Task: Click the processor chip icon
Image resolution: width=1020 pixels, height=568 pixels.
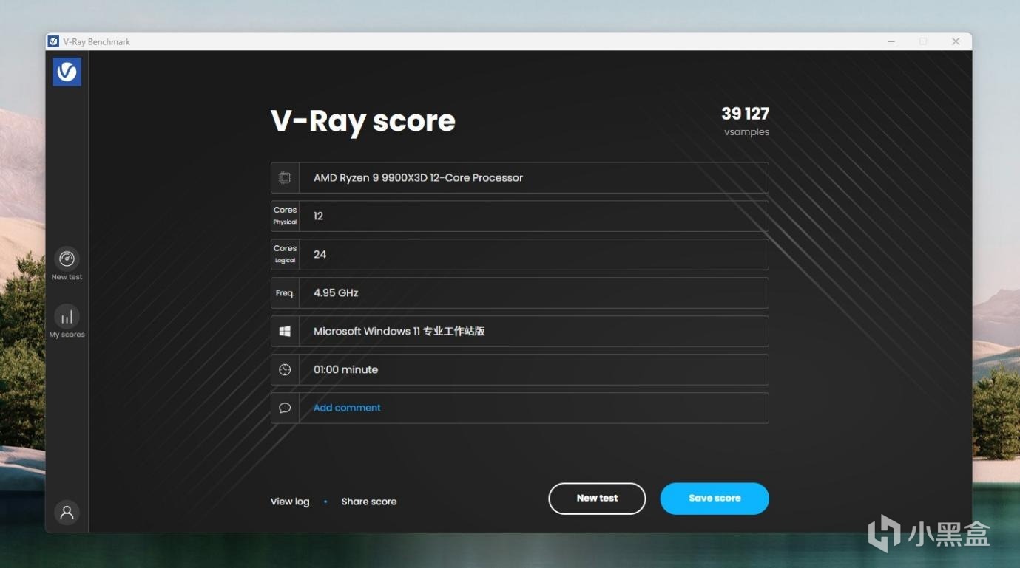Action: pyautogui.click(x=285, y=178)
